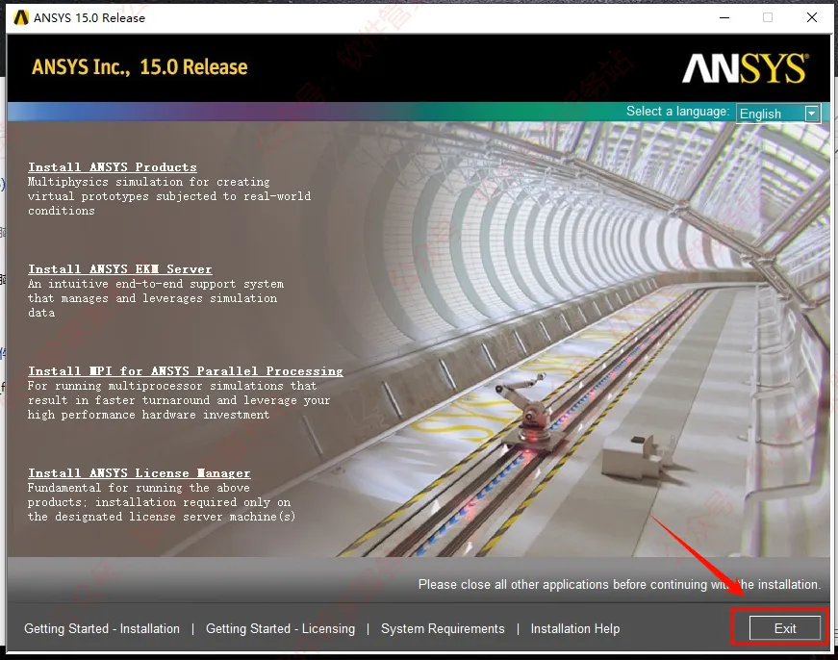Screen dimensions: 838x660
Task: Open Installation Help link
Action: pyautogui.click(x=575, y=628)
